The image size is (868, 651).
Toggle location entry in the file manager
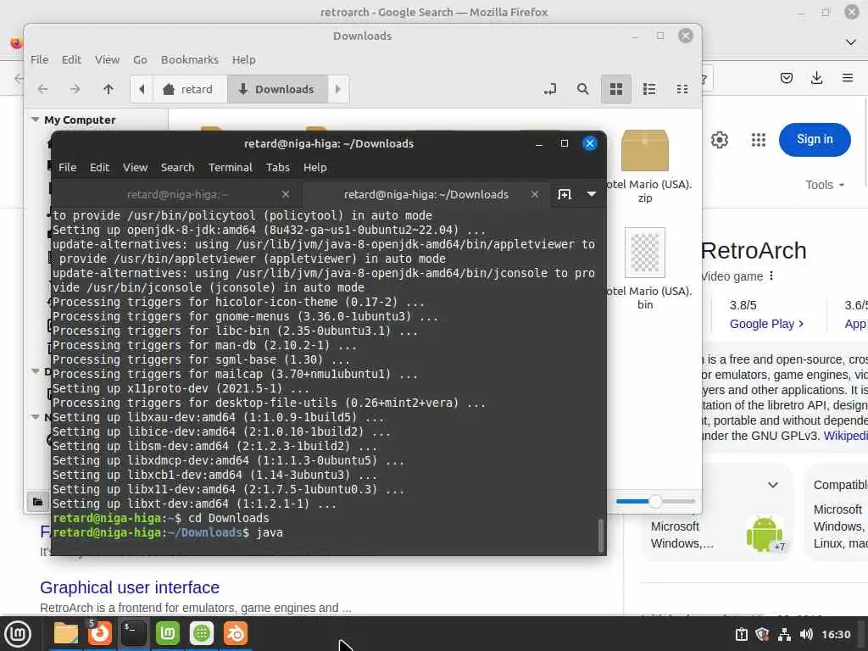click(x=549, y=89)
